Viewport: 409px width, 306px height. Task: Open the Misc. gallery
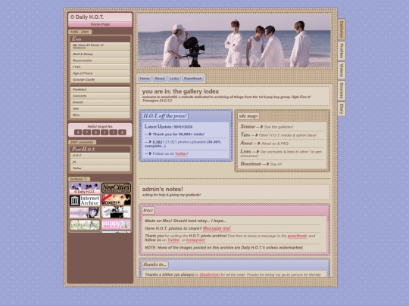point(100,115)
